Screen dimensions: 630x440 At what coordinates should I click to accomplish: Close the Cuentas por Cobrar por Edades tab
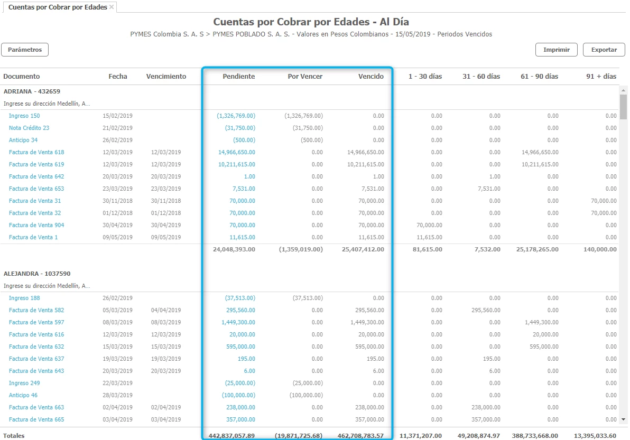point(112,7)
